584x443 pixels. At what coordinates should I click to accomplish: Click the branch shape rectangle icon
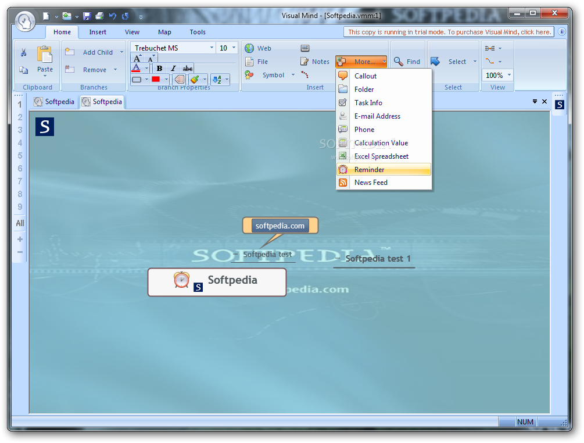tap(137, 80)
